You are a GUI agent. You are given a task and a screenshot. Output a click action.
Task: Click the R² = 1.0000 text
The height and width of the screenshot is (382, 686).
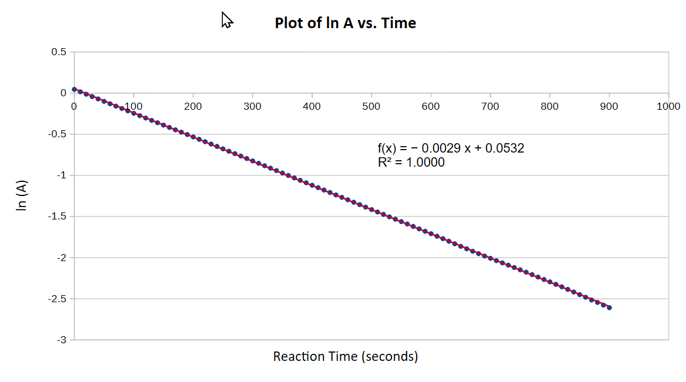coord(411,163)
